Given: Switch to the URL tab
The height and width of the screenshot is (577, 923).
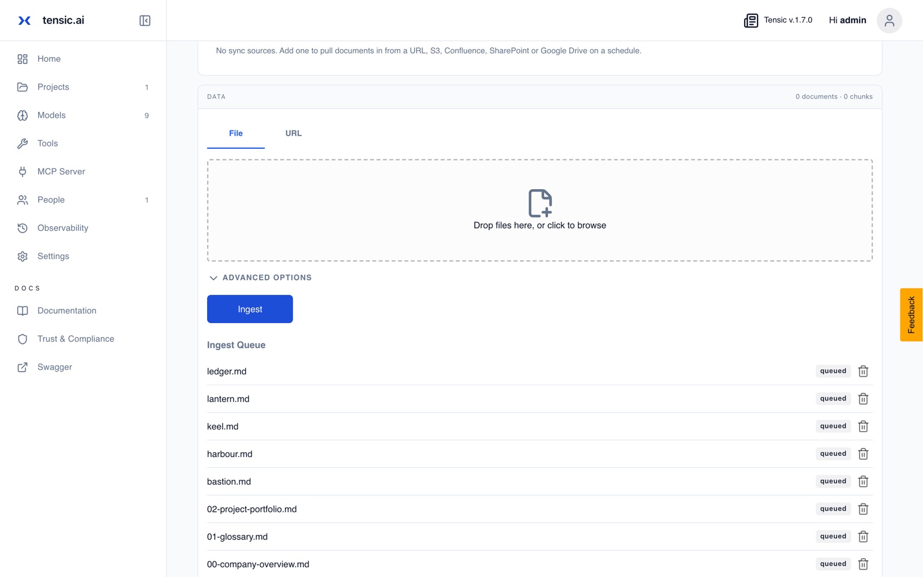Looking at the screenshot, I should (x=293, y=133).
